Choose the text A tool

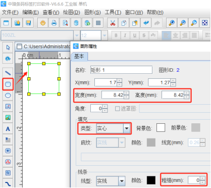pyautogui.click(x=8, y=129)
